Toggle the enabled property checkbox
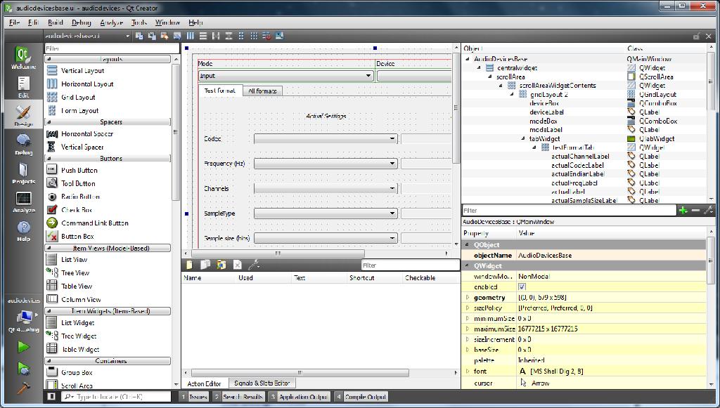The height and width of the screenshot is (408, 720). click(x=522, y=287)
